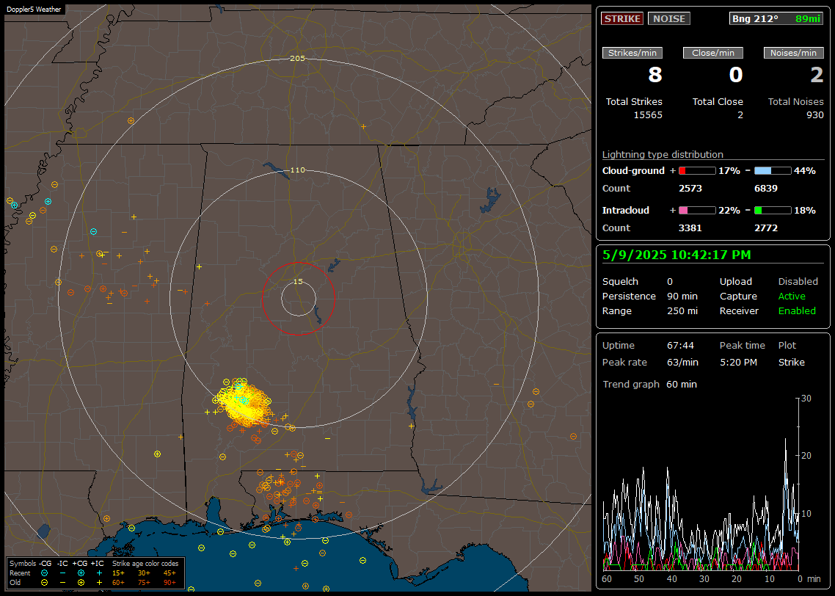Click the Upload status Disabled

pos(798,282)
